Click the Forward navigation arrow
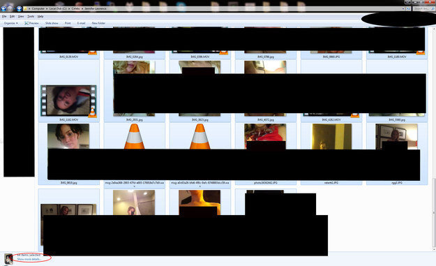Viewport: 436px width, 266px height. click(10, 8)
